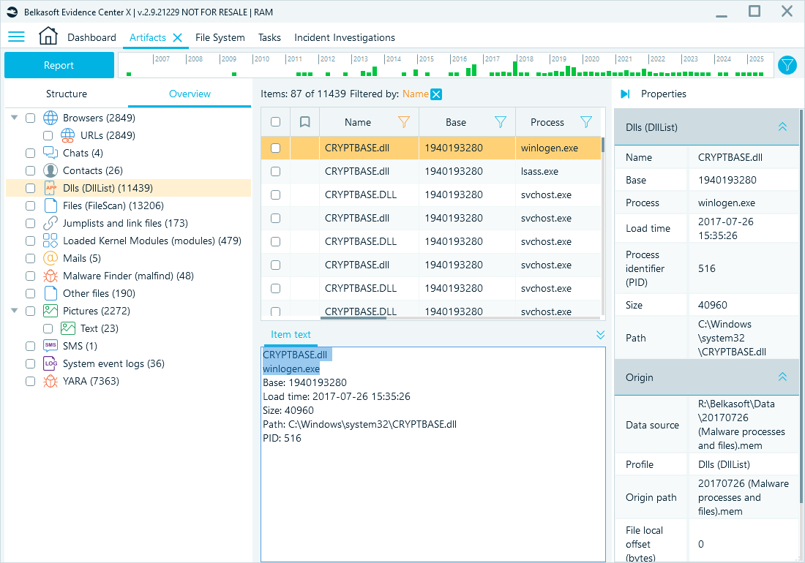
Task: Collapse the Browsers tree node
Action: coord(14,117)
